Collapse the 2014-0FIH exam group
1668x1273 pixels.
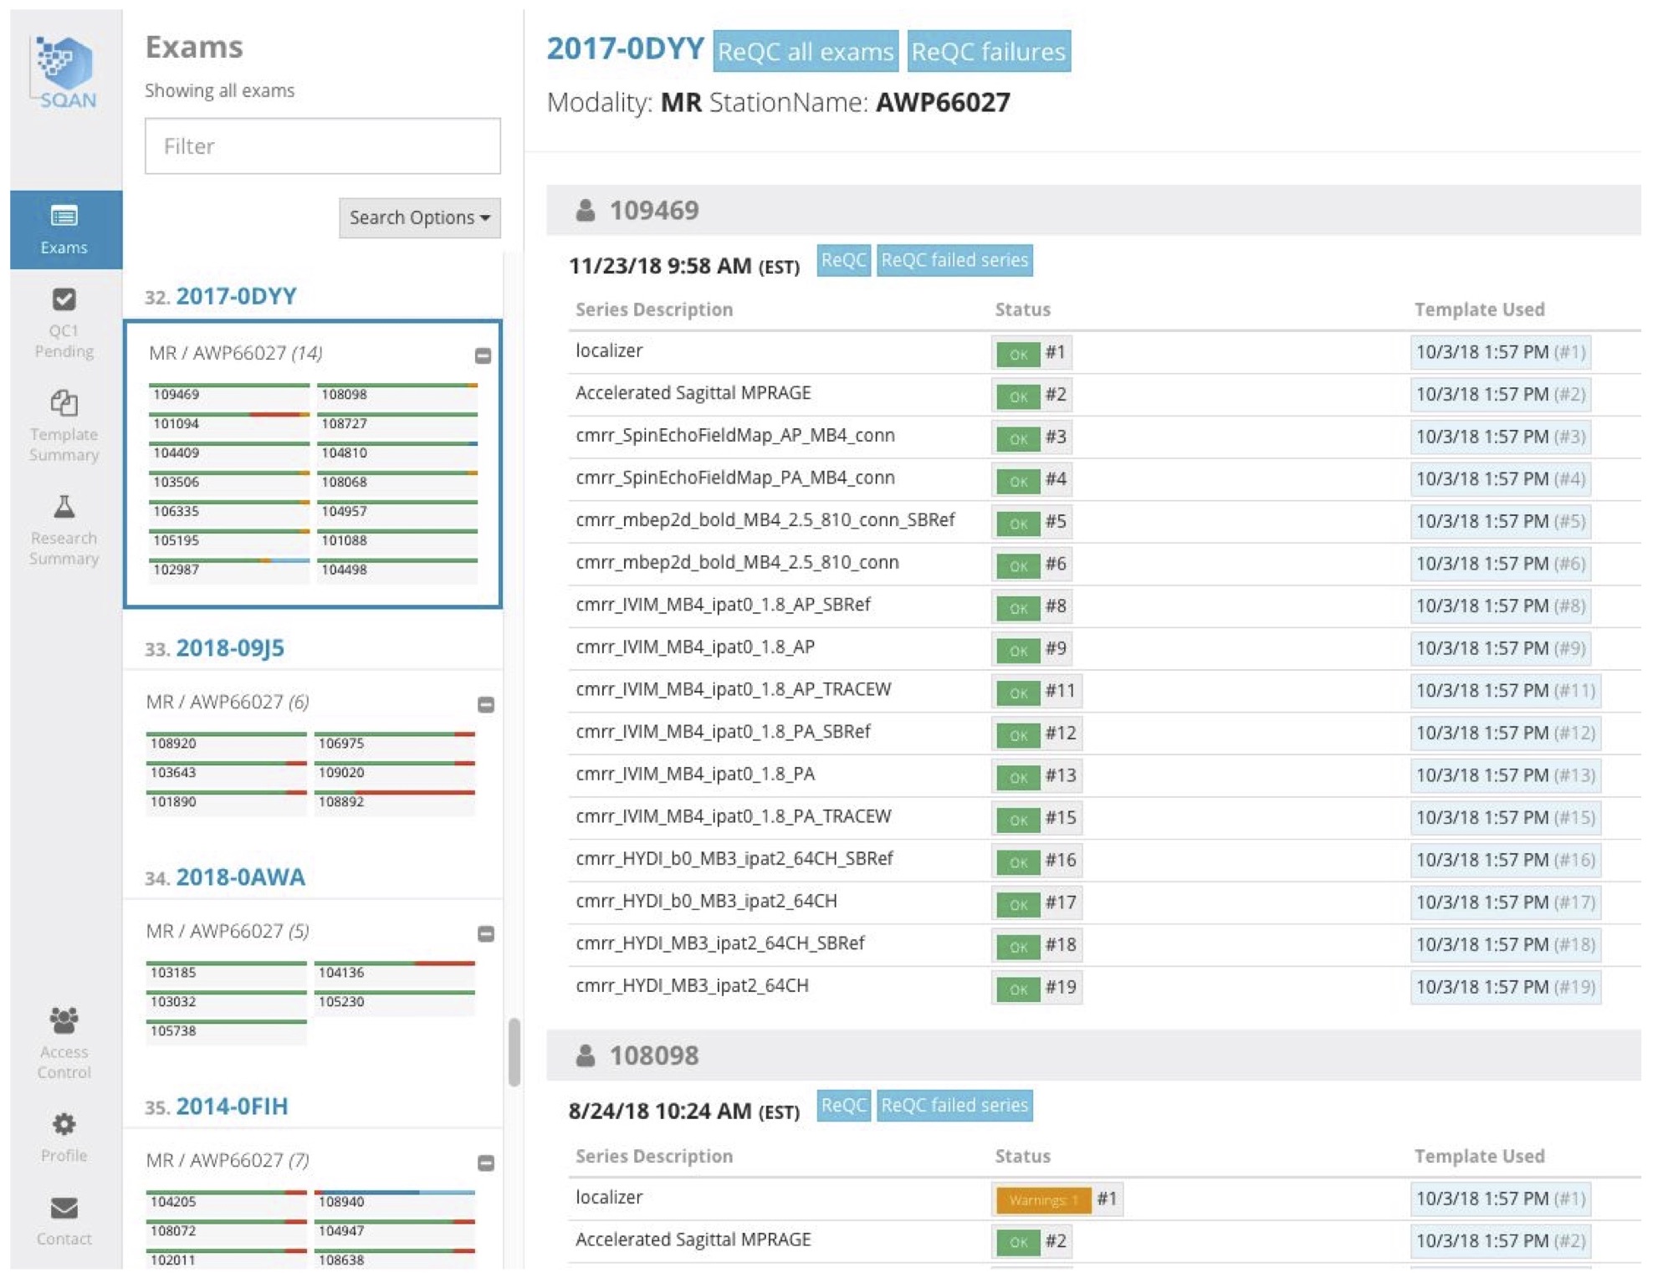pos(485,1163)
